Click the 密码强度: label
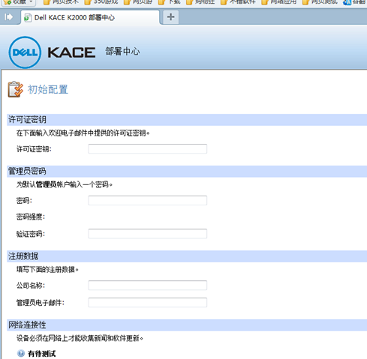 [31, 217]
